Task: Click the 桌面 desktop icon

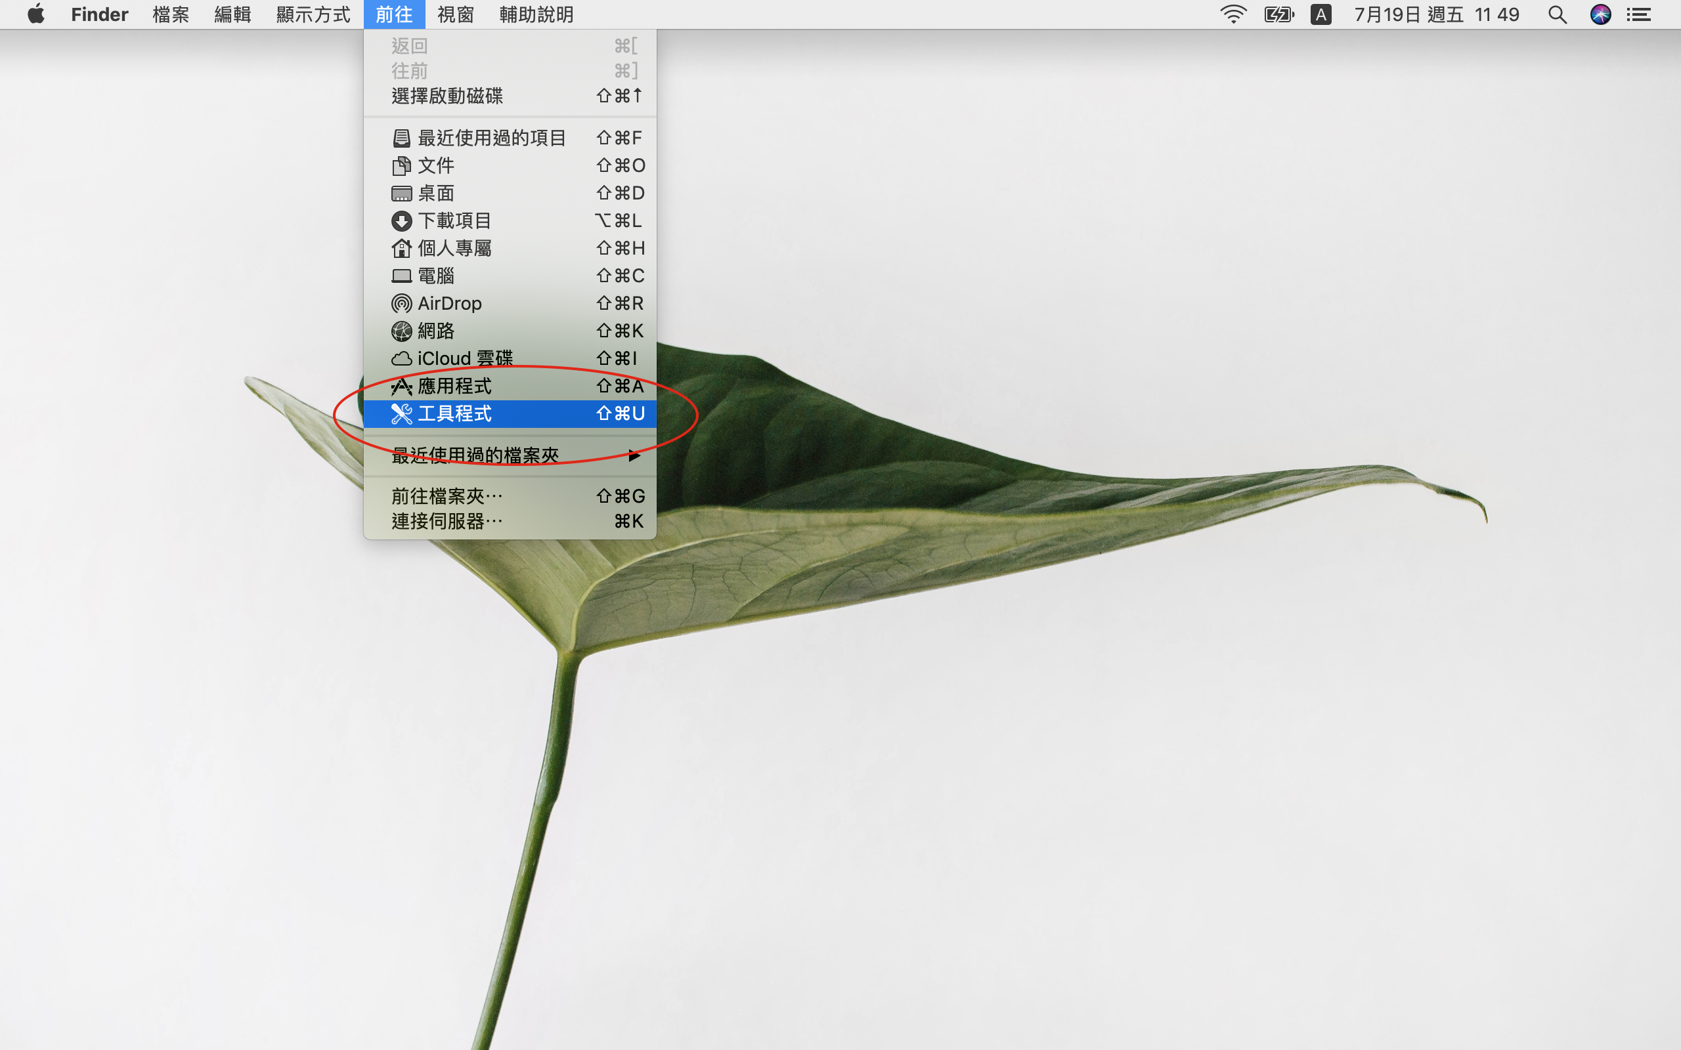Action: tap(401, 193)
